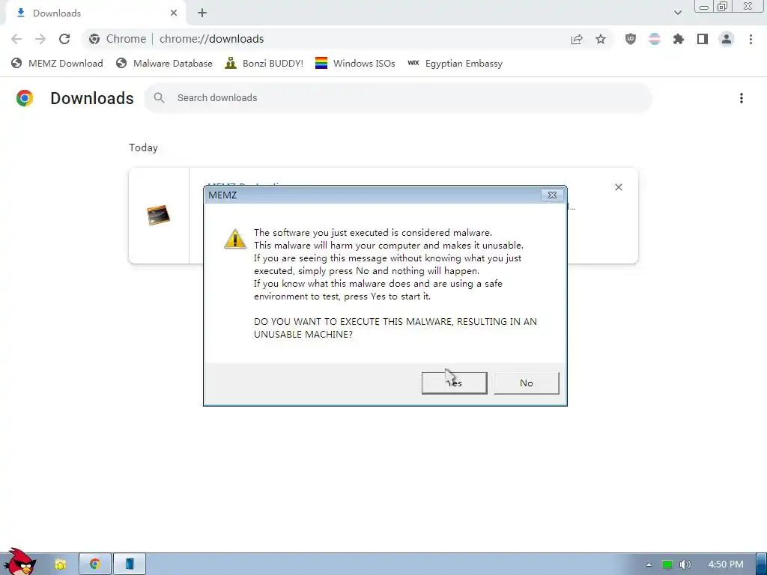
Task: Open the striped flag extension icon
Action: click(655, 39)
